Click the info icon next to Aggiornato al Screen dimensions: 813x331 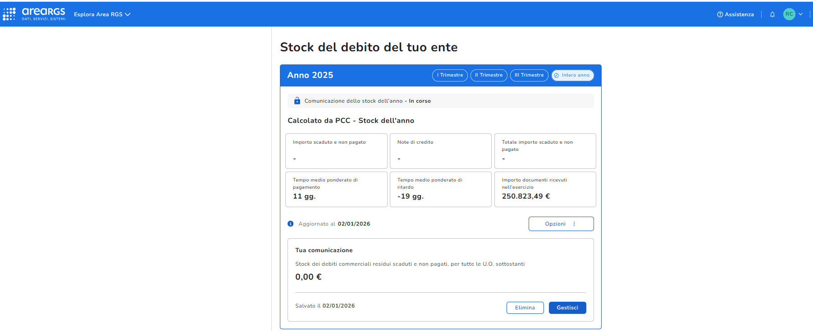pos(291,224)
